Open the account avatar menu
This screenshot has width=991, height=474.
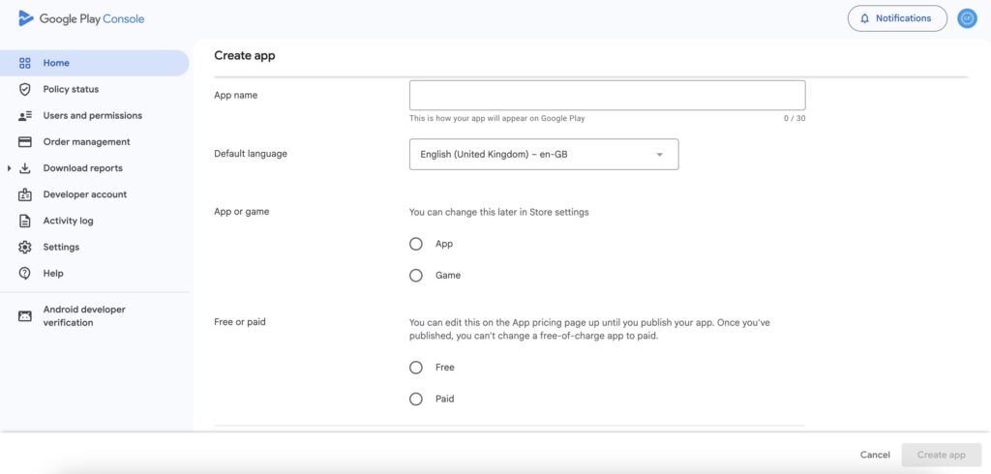[x=967, y=18]
